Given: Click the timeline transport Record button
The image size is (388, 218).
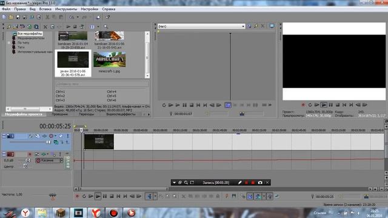Looking at the screenshot, I should pos(77,196).
